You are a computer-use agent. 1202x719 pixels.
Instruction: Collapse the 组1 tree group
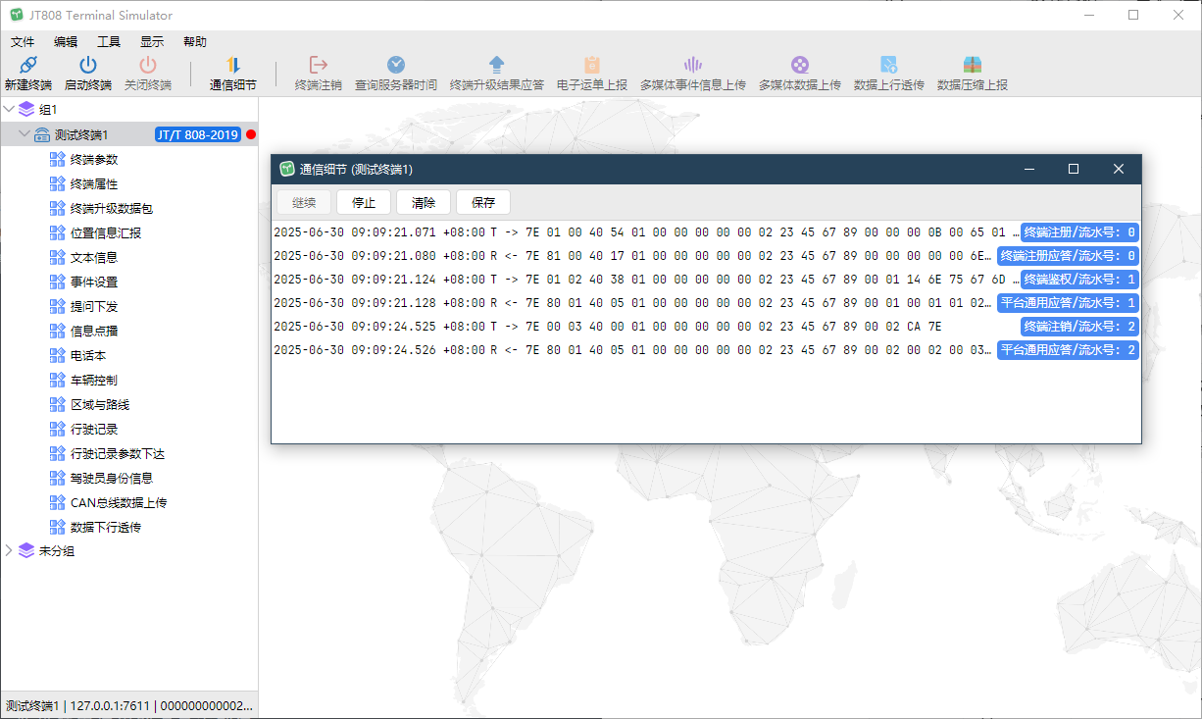(10, 109)
